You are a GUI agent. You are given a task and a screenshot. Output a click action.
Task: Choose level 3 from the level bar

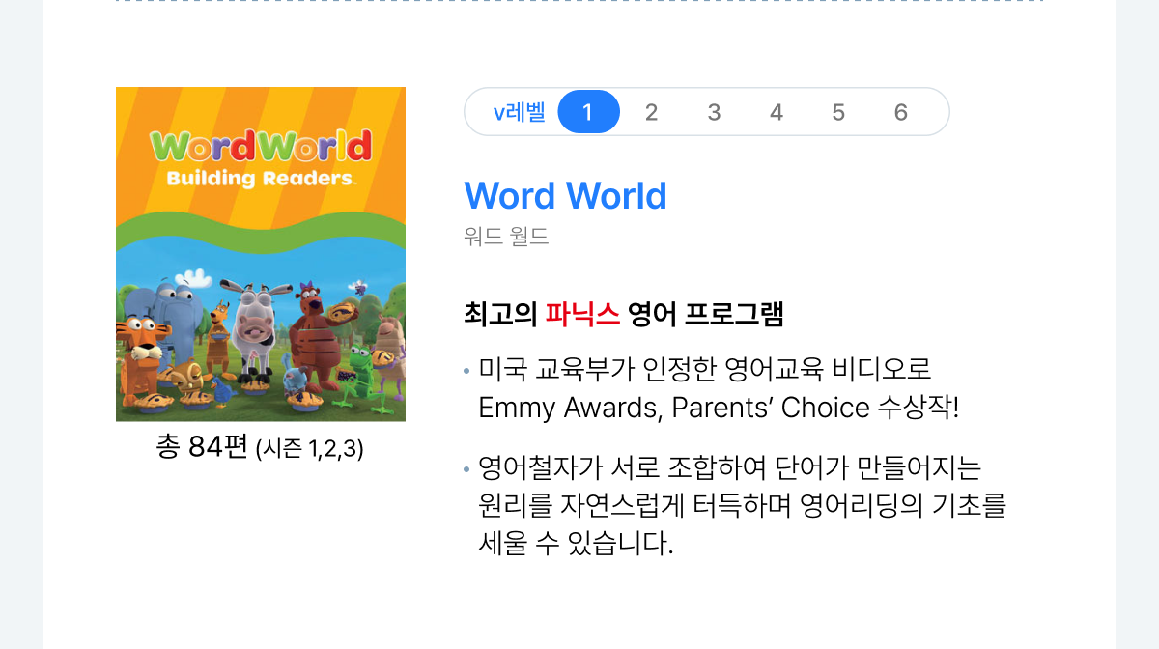click(x=714, y=111)
